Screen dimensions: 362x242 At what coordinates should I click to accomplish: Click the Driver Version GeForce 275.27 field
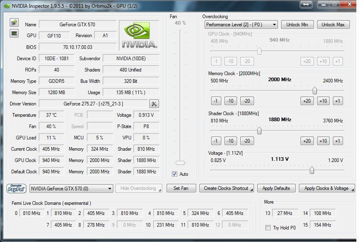point(93,104)
